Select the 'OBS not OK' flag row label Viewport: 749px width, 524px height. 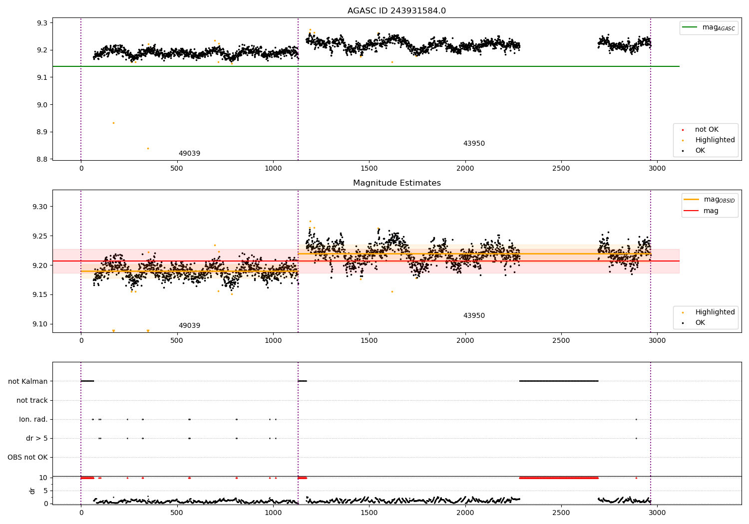[x=27, y=458]
